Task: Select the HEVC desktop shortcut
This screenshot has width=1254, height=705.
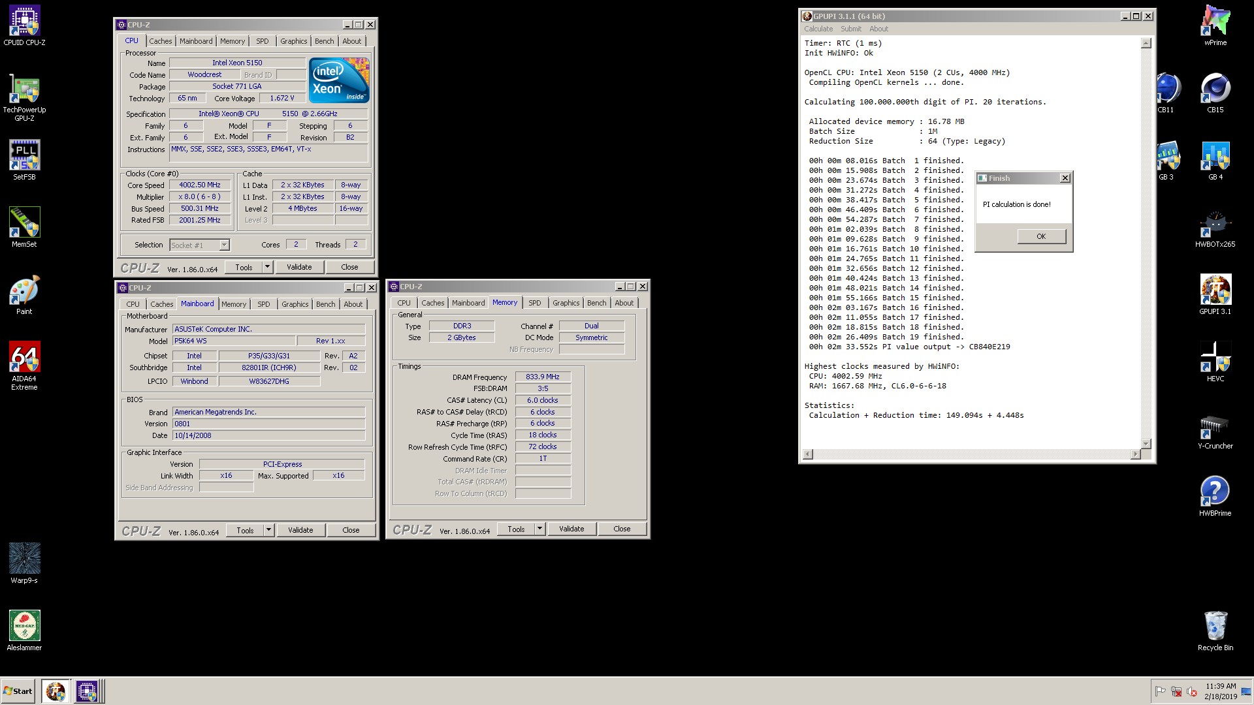Action: 1215,362
